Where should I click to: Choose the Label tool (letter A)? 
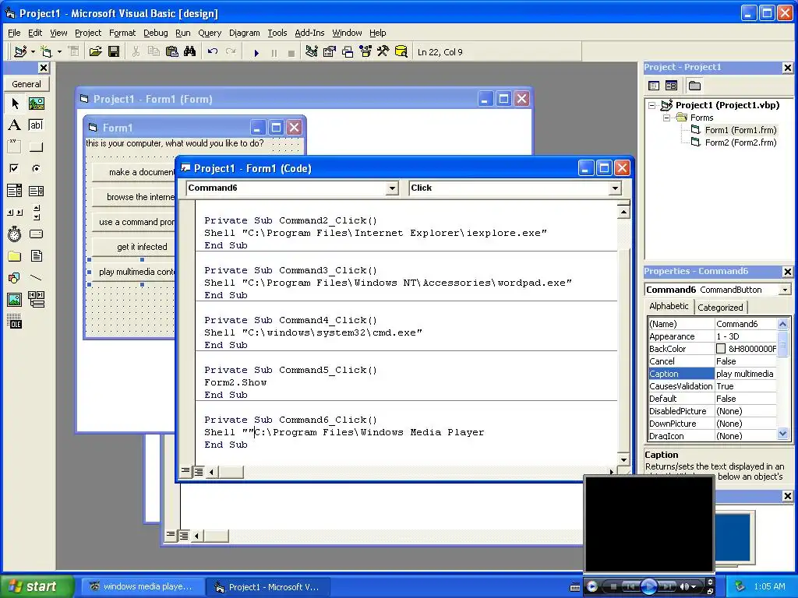(15, 125)
